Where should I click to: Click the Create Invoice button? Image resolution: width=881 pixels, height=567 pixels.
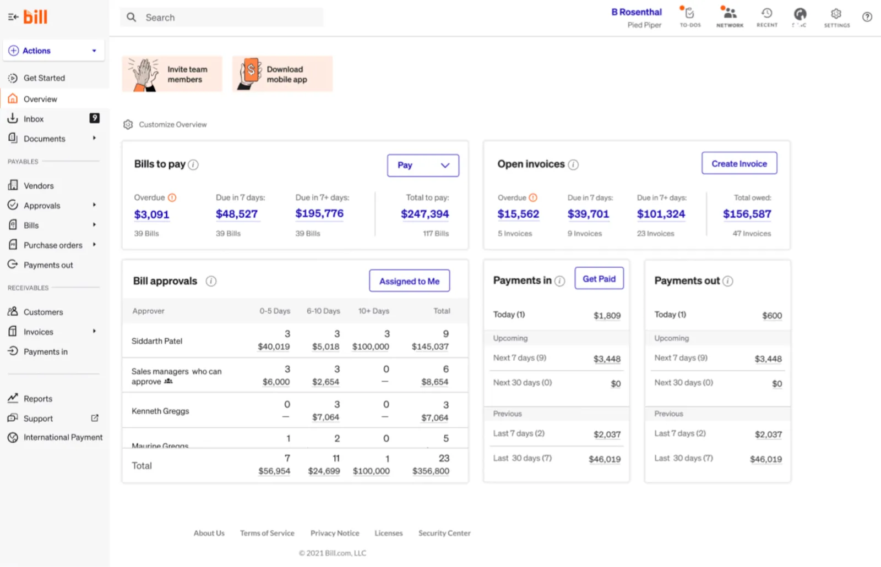tap(738, 163)
